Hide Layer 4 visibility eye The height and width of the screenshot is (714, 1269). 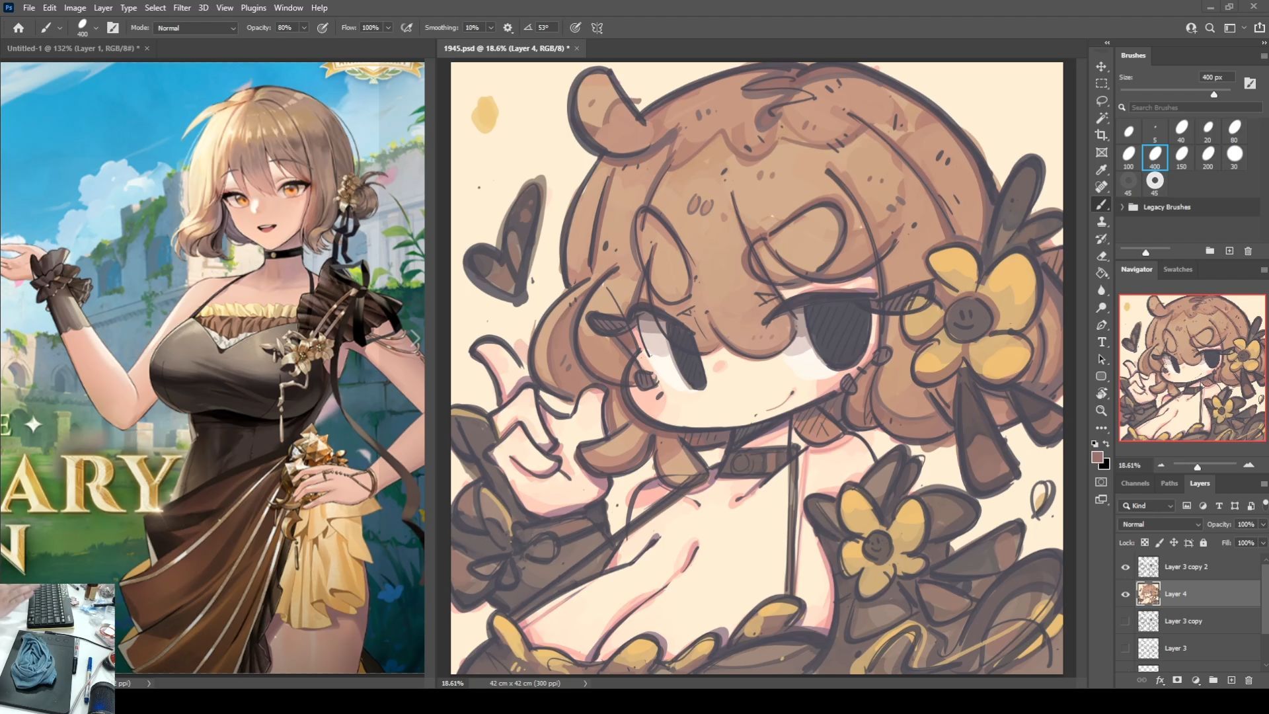pyautogui.click(x=1125, y=594)
